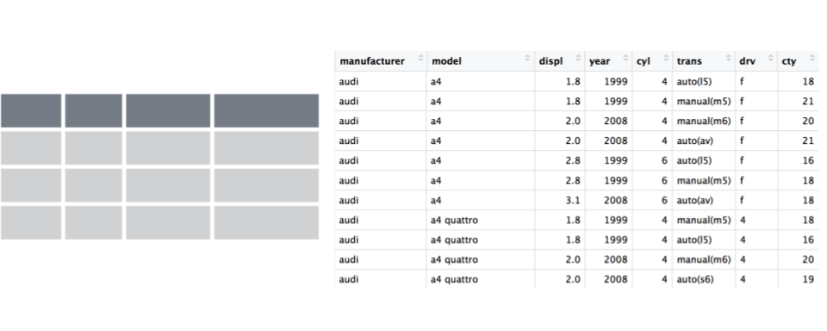The image size is (827, 331).
Task: Click the 3.1 displacement value
Action: 572,200
